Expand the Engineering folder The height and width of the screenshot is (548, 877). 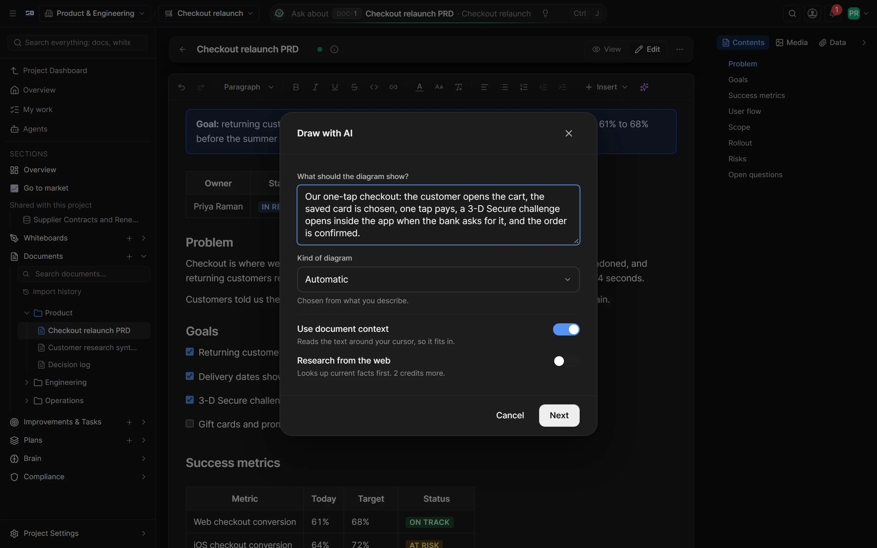tap(26, 382)
